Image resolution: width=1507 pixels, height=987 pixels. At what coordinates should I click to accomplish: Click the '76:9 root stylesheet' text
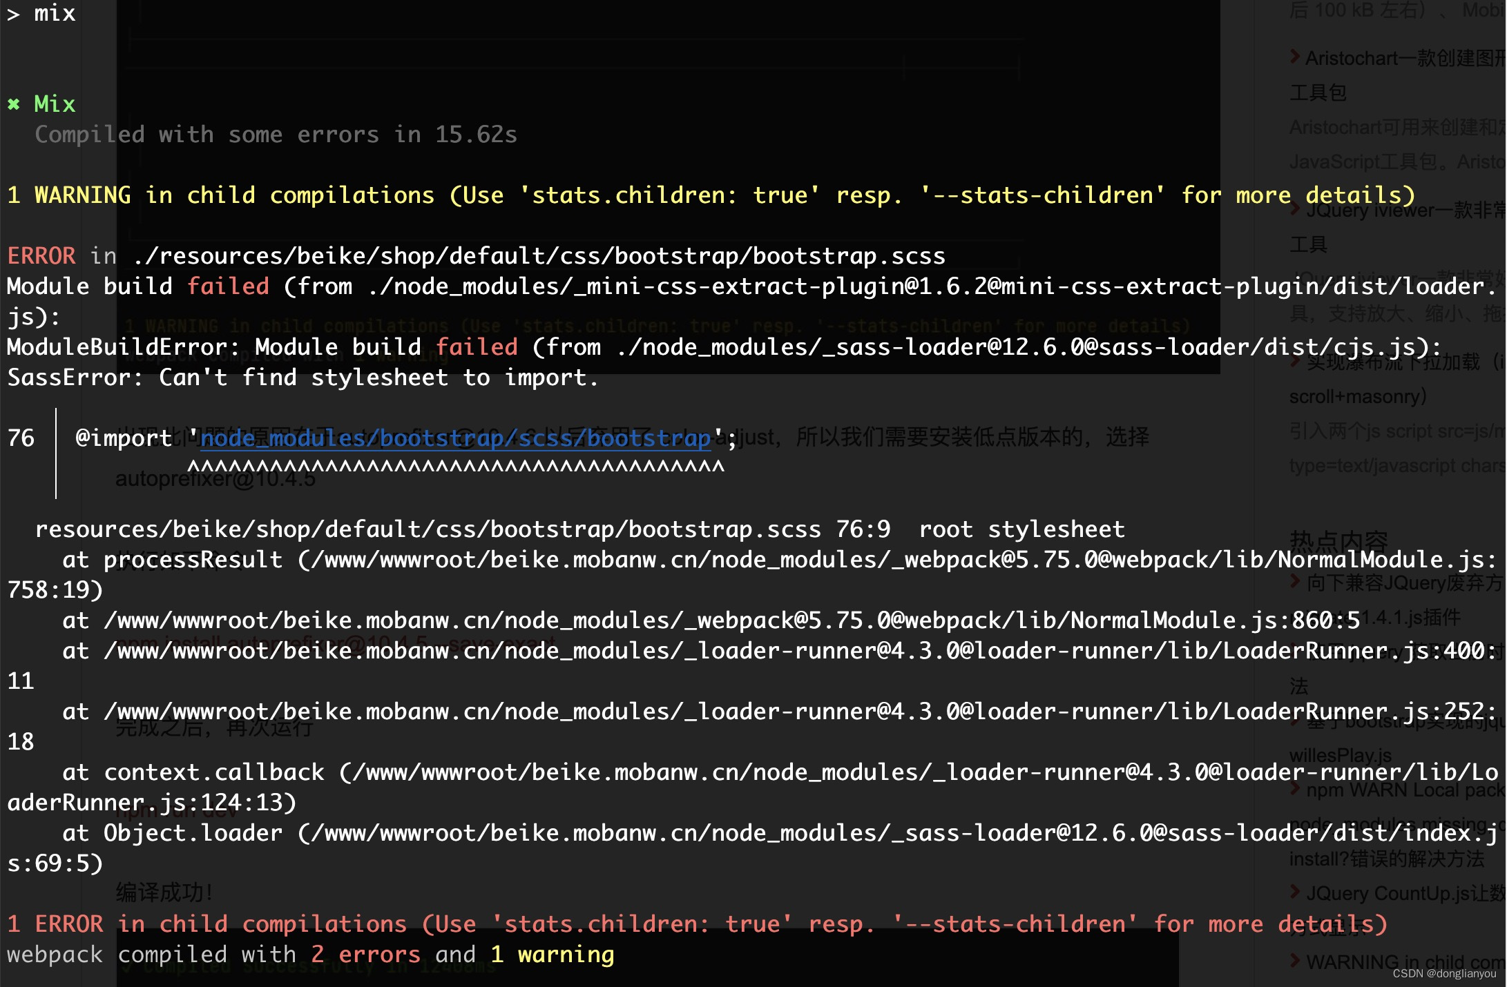[x=981, y=529]
